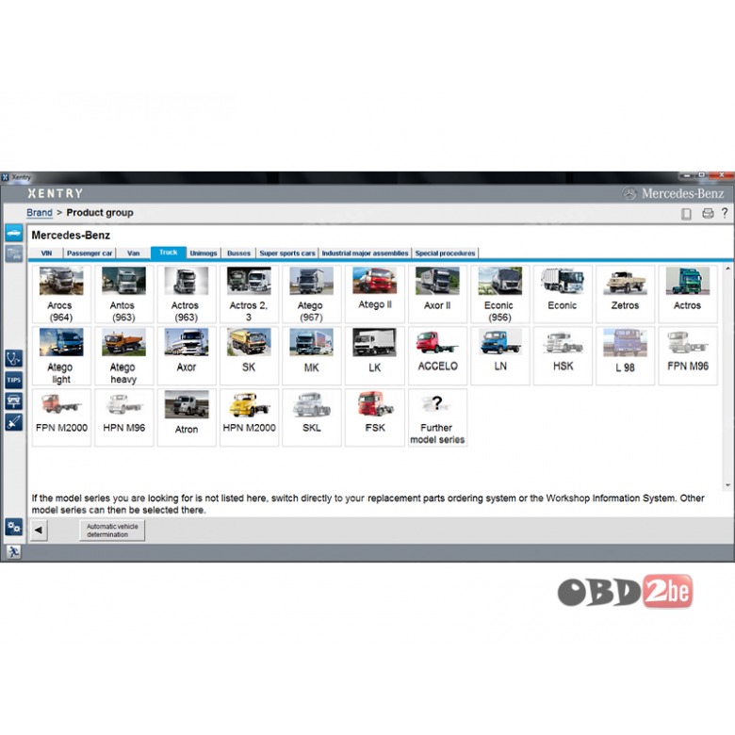Click the scrollbar down arrow

click(728, 485)
